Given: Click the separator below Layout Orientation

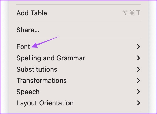Looking at the screenshot, I should [78, 111].
